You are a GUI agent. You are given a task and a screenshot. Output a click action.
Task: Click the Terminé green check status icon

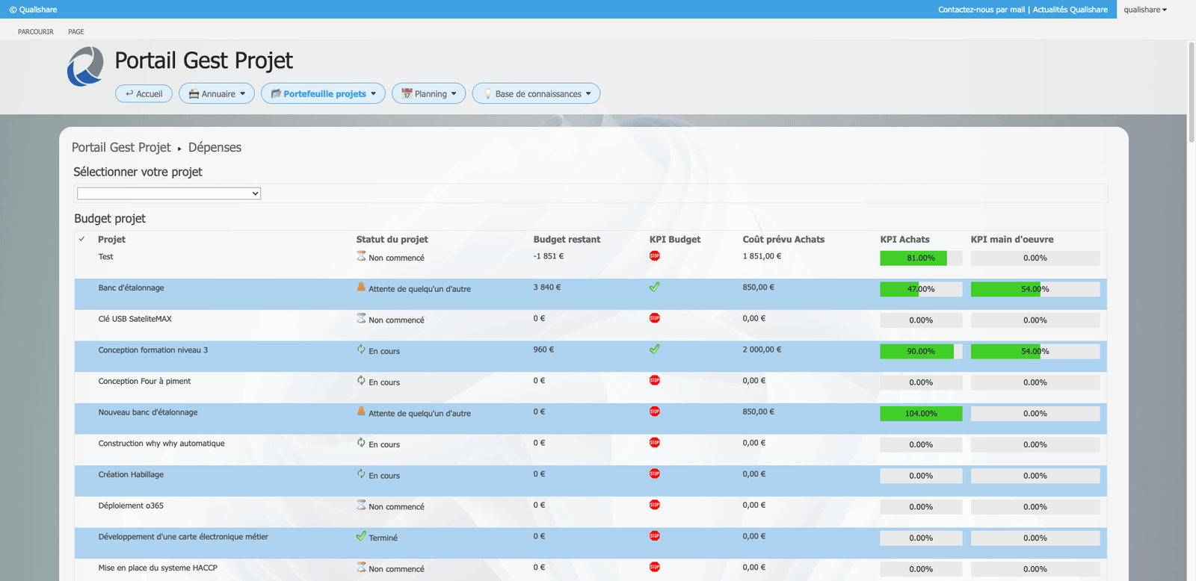[x=361, y=536]
